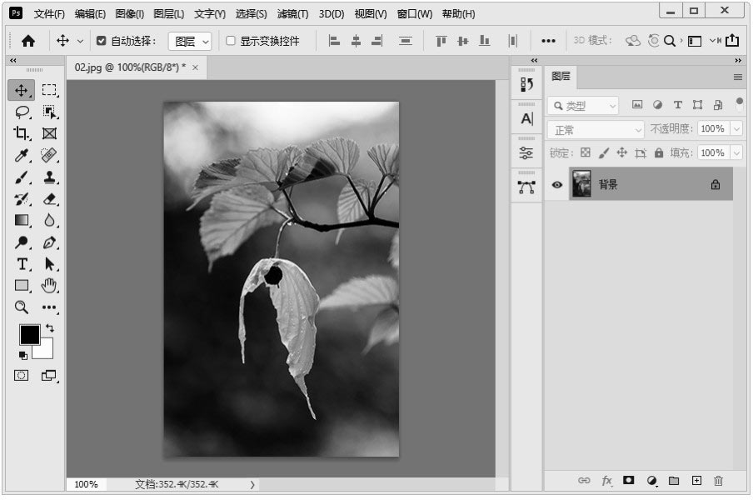The image size is (753, 500).
Task: Click the zoom level 100% field
Action: (86, 484)
